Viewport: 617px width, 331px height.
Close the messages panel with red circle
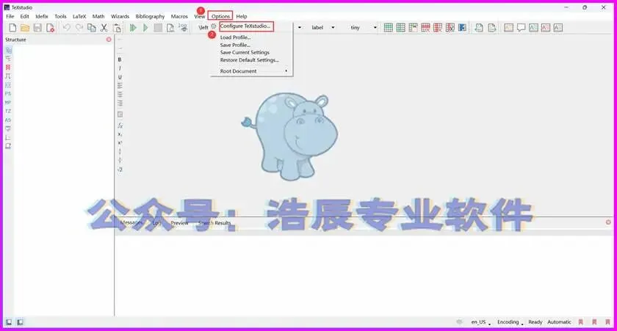point(608,222)
